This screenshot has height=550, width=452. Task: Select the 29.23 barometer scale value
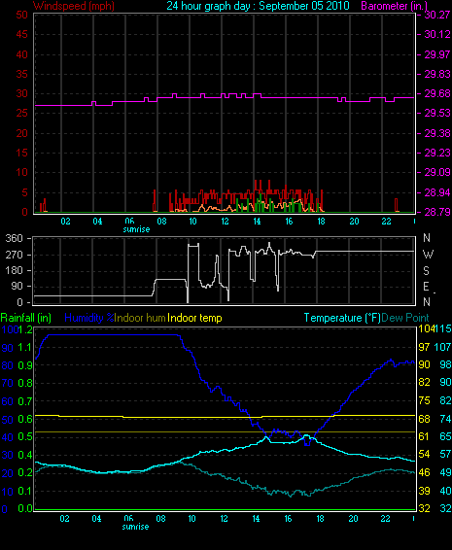(x=436, y=153)
